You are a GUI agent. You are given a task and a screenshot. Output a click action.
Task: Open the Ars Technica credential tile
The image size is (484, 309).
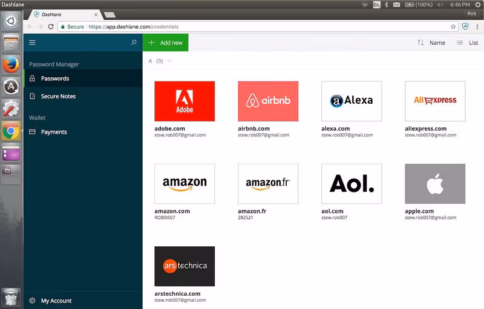(x=185, y=266)
